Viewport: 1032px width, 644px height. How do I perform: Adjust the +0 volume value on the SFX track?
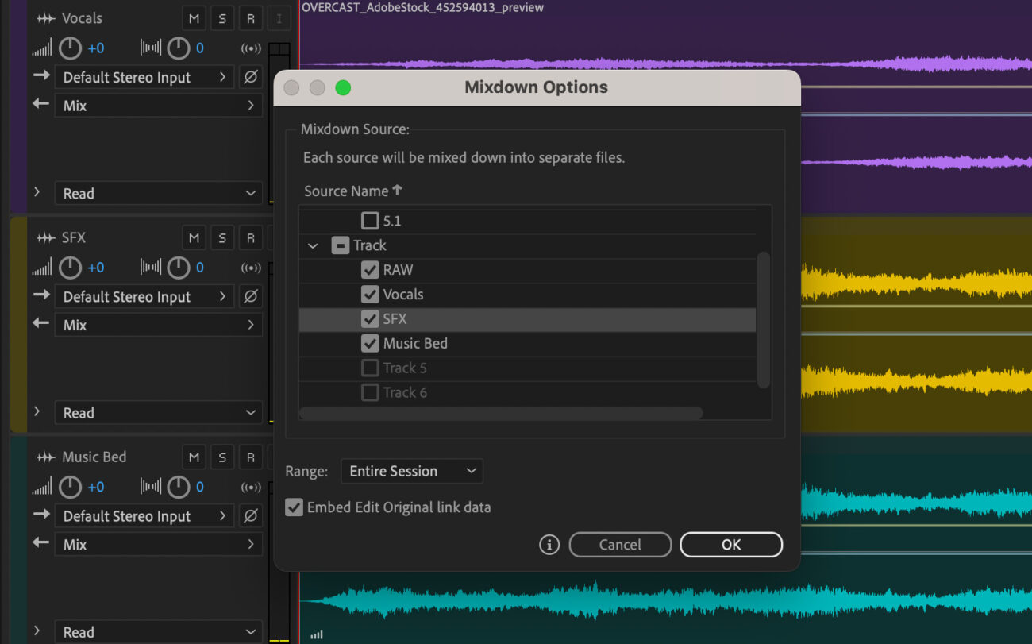click(x=94, y=268)
